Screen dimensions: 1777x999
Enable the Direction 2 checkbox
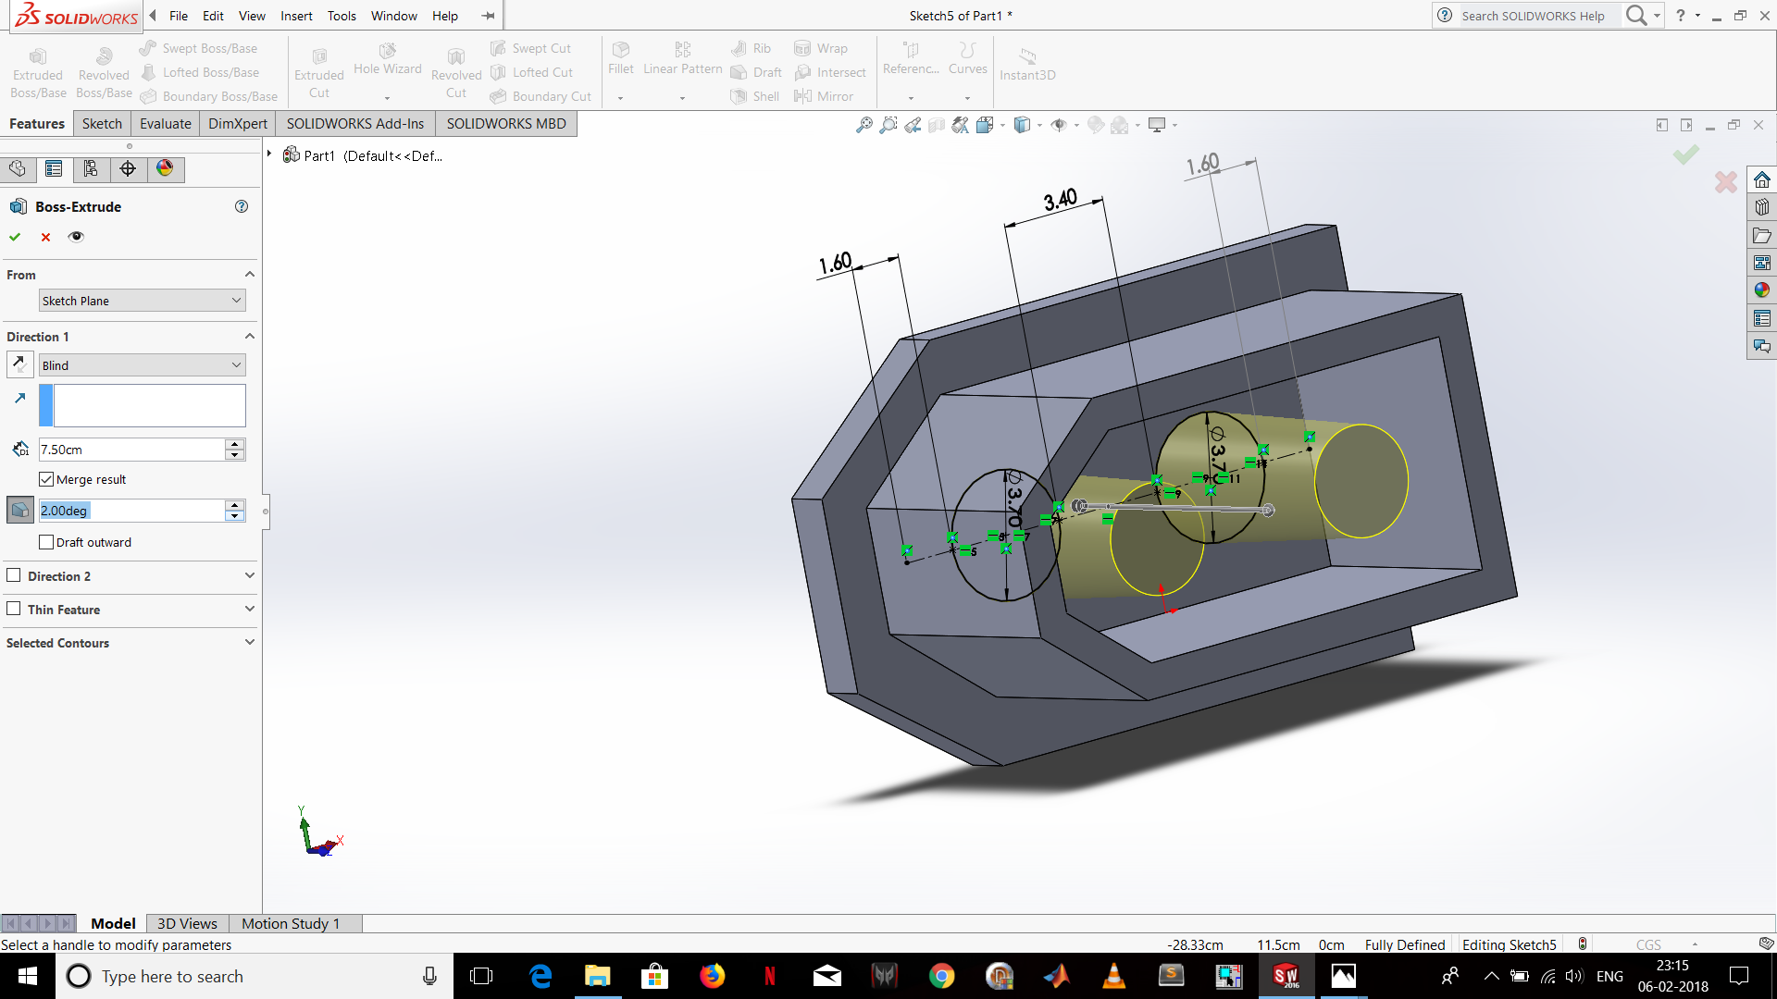(x=14, y=574)
